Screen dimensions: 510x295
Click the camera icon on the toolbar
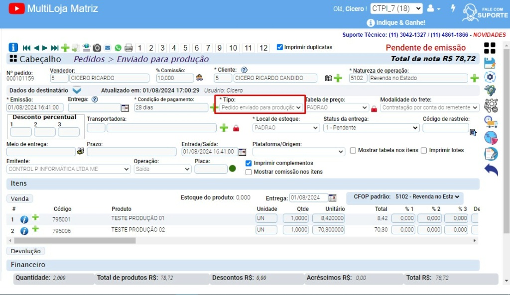(x=96, y=47)
